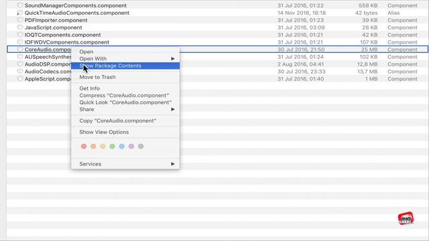Select QuickTimeAudioComponents.component file name
Viewport: 429px width, 241px height.
click(x=77, y=13)
